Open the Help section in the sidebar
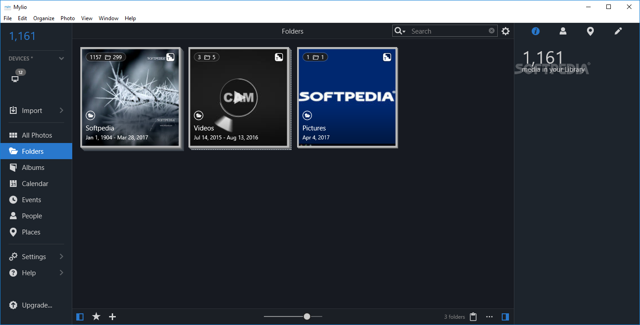This screenshot has width=640, height=325. click(29, 273)
